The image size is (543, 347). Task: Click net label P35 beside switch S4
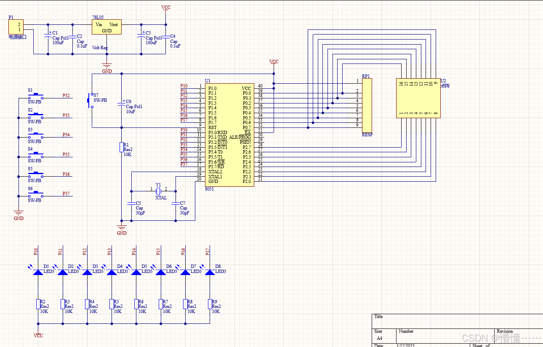66,155
